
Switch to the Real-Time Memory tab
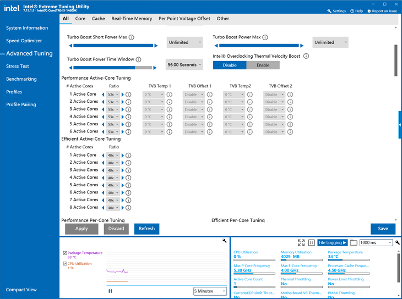coord(132,18)
